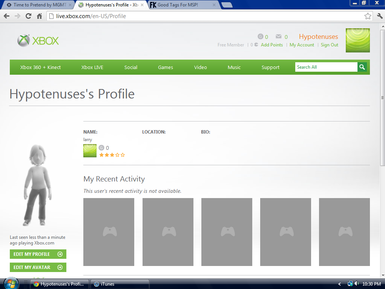Screen dimensions: 385x289
Task: Open the Games menu
Action: 166,67
